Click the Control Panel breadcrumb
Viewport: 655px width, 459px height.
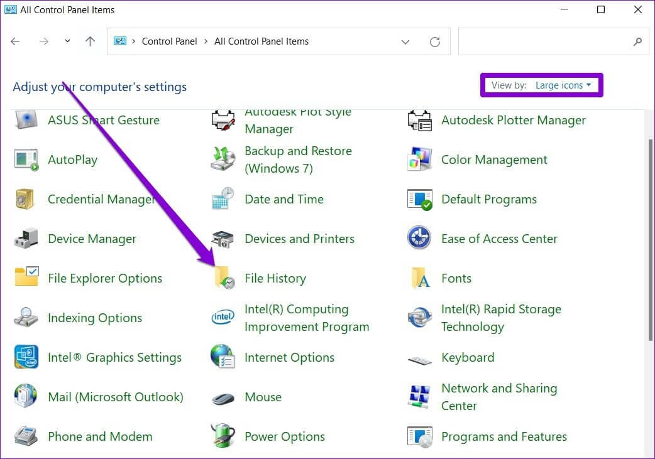click(169, 41)
